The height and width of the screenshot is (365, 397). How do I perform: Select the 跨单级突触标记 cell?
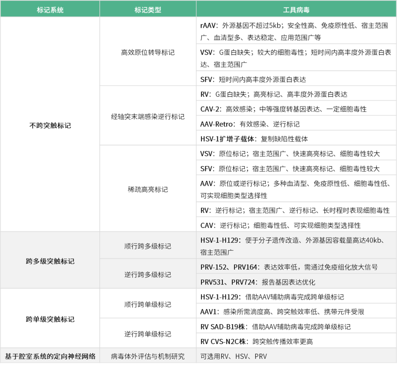[x=50, y=319]
